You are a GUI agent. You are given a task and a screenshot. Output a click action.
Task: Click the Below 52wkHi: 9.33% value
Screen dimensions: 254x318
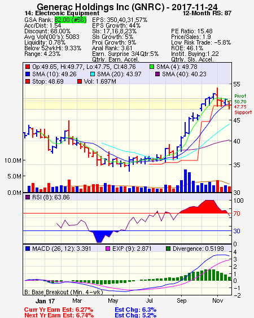(x=52, y=48)
